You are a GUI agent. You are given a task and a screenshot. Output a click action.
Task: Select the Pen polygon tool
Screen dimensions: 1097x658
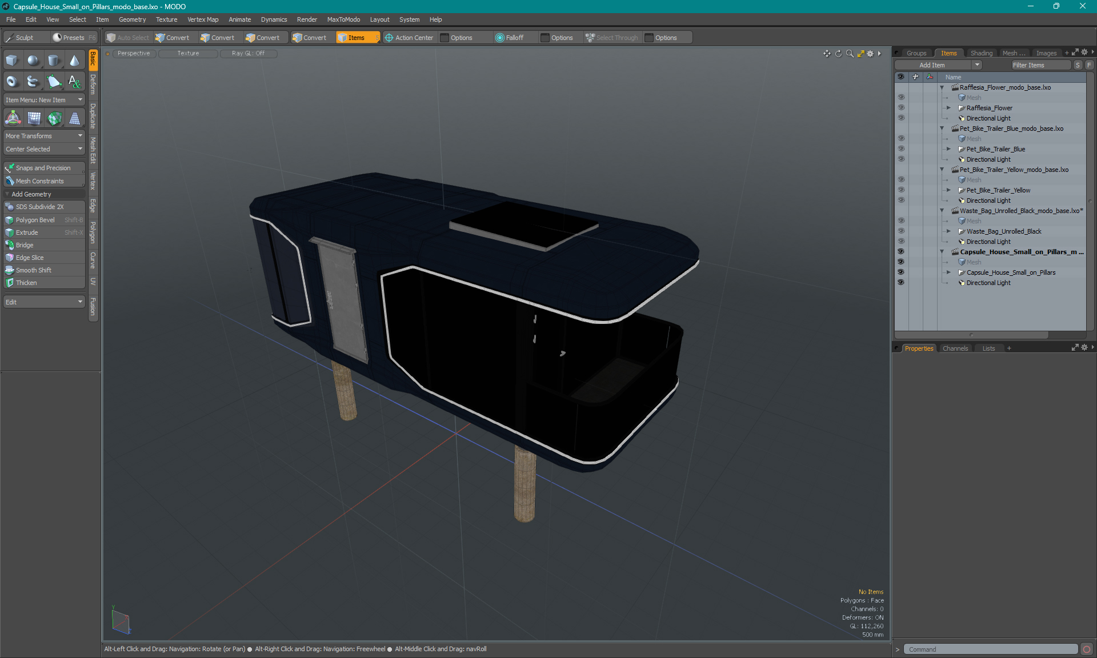[54, 81]
